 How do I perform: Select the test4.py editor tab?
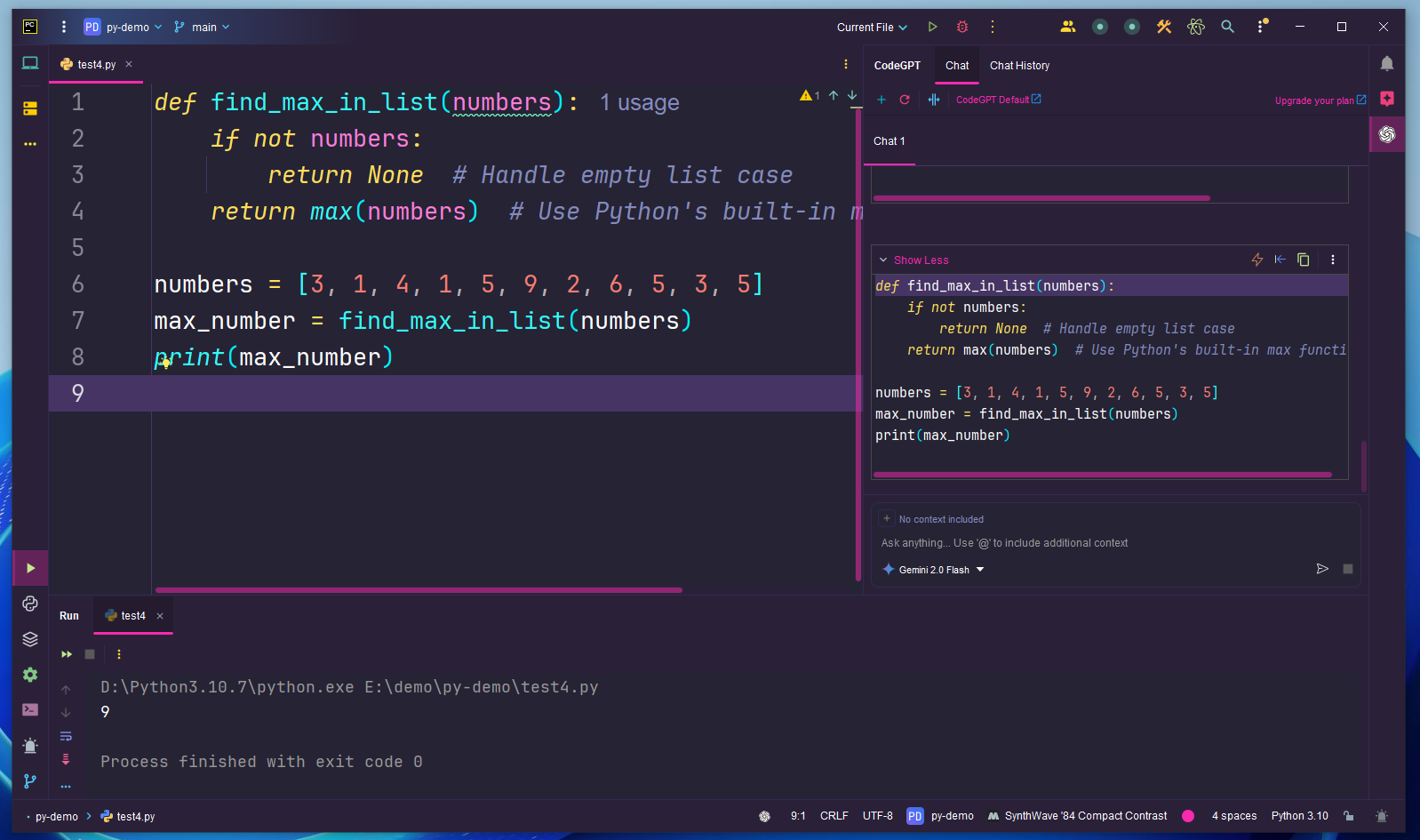click(x=96, y=65)
